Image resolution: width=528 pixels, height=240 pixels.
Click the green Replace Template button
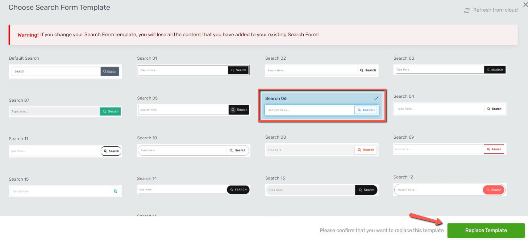tap(486, 231)
